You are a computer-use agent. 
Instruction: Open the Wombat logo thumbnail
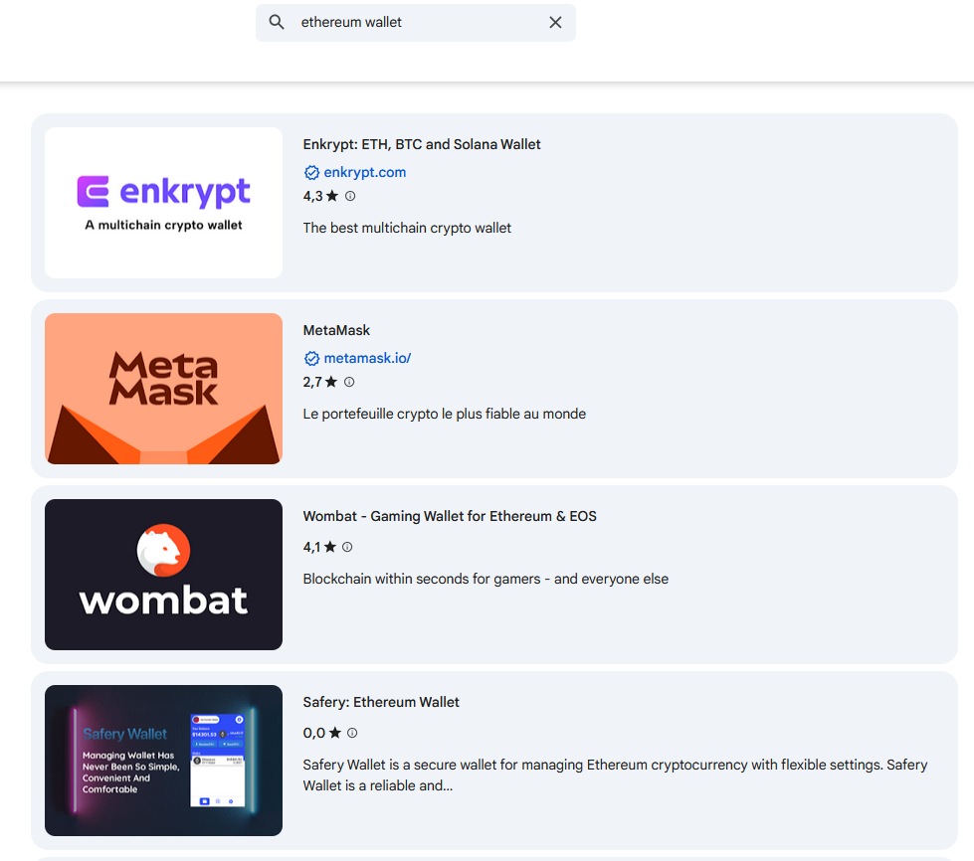[x=163, y=575]
